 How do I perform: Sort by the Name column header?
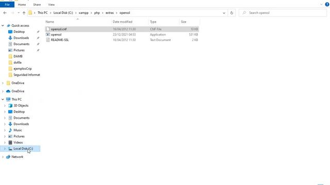[x=49, y=22]
